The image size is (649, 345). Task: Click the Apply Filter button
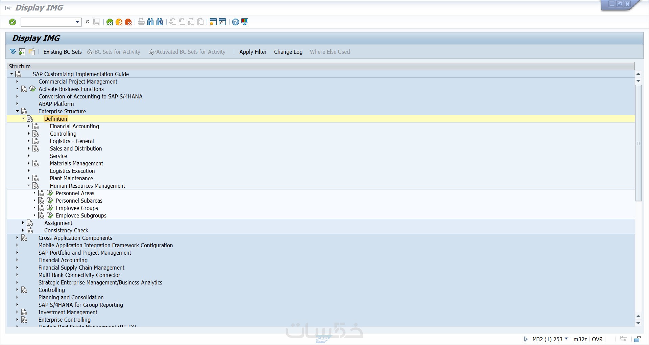click(253, 52)
